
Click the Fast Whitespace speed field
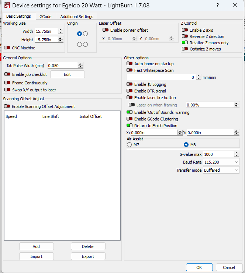click(x=161, y=77)
